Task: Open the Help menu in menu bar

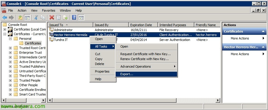Action: pyautogui.click(x=79, y=10)
